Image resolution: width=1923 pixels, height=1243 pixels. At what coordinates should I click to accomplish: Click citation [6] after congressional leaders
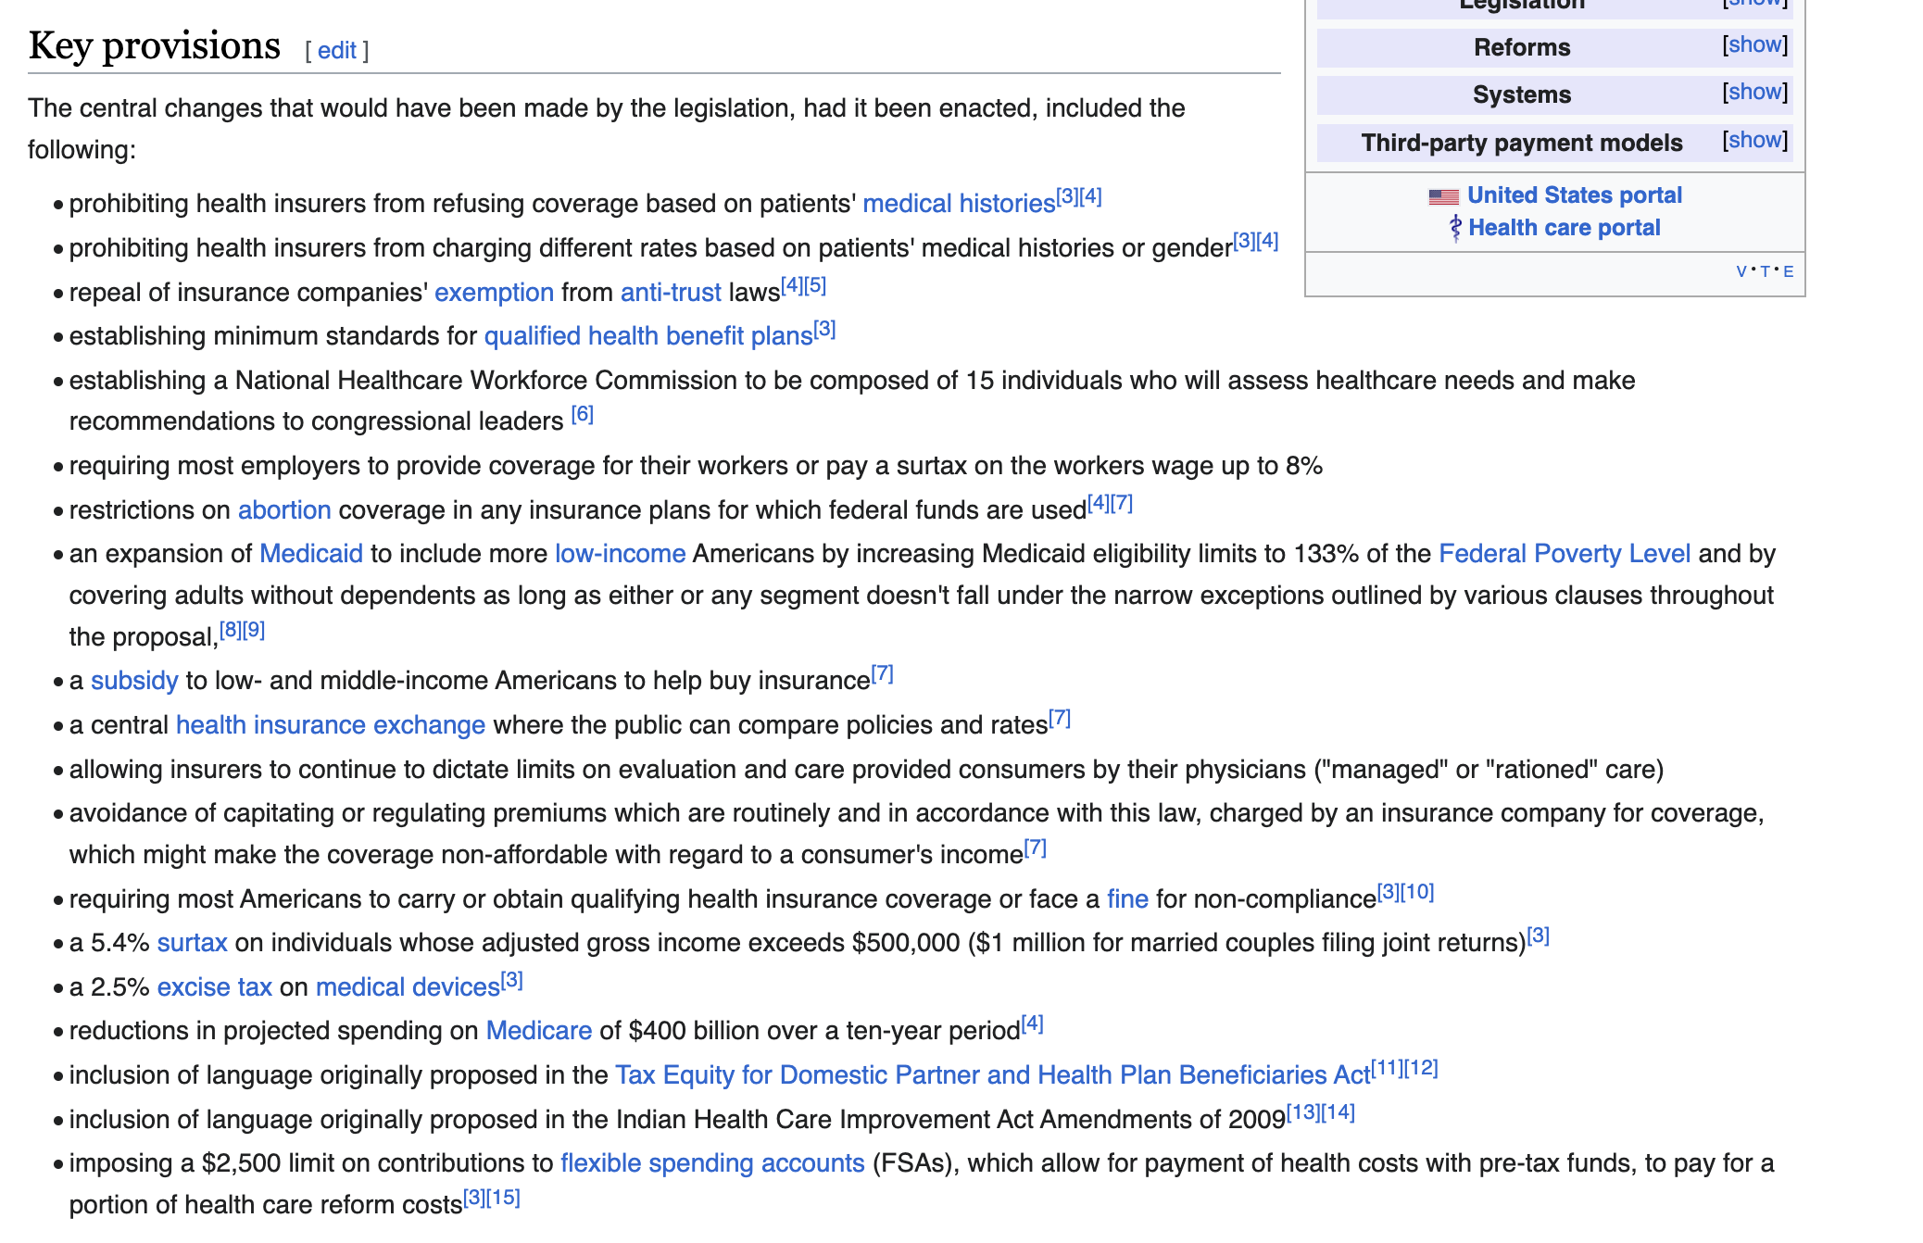582,415
